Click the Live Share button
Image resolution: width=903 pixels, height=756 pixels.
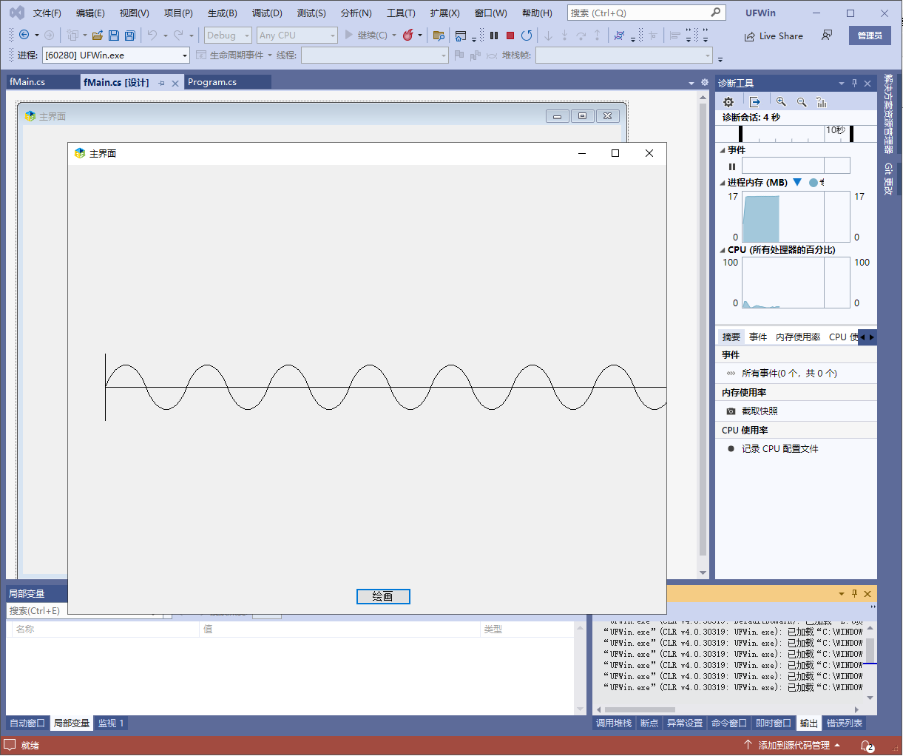(x=774, y=36)
